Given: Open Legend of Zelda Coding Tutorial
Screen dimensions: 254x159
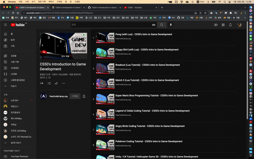Looking at the screenshot, I should click(x=152, y=111).
